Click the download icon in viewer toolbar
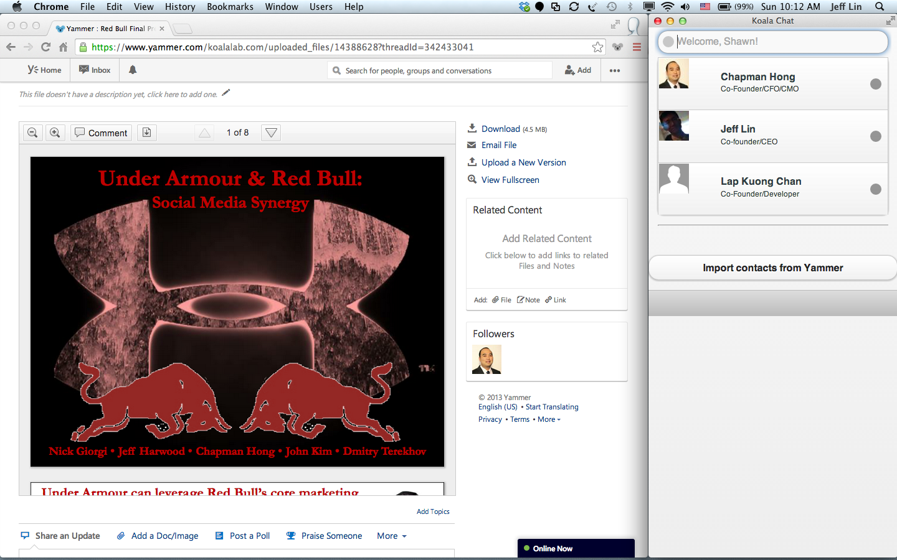The height and width of the screenshot is (560, 897). click(x=146, y=133)
